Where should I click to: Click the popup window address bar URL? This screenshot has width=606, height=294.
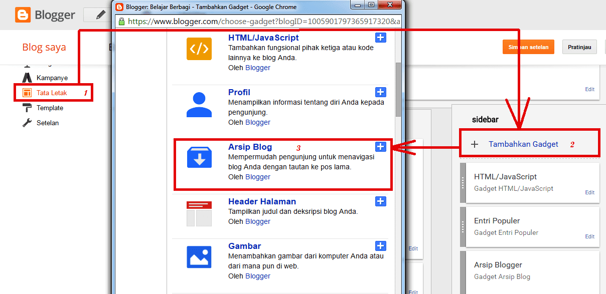pos(264,22)
